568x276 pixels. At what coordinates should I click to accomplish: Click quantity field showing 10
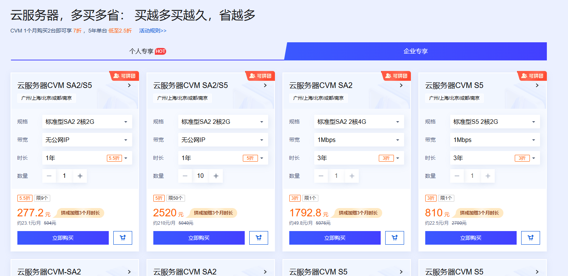[201, 176]
